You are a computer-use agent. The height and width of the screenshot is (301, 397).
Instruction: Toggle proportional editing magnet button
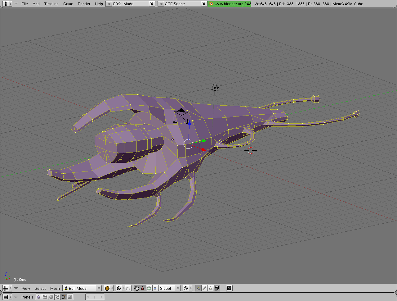(x=118, y=288)
